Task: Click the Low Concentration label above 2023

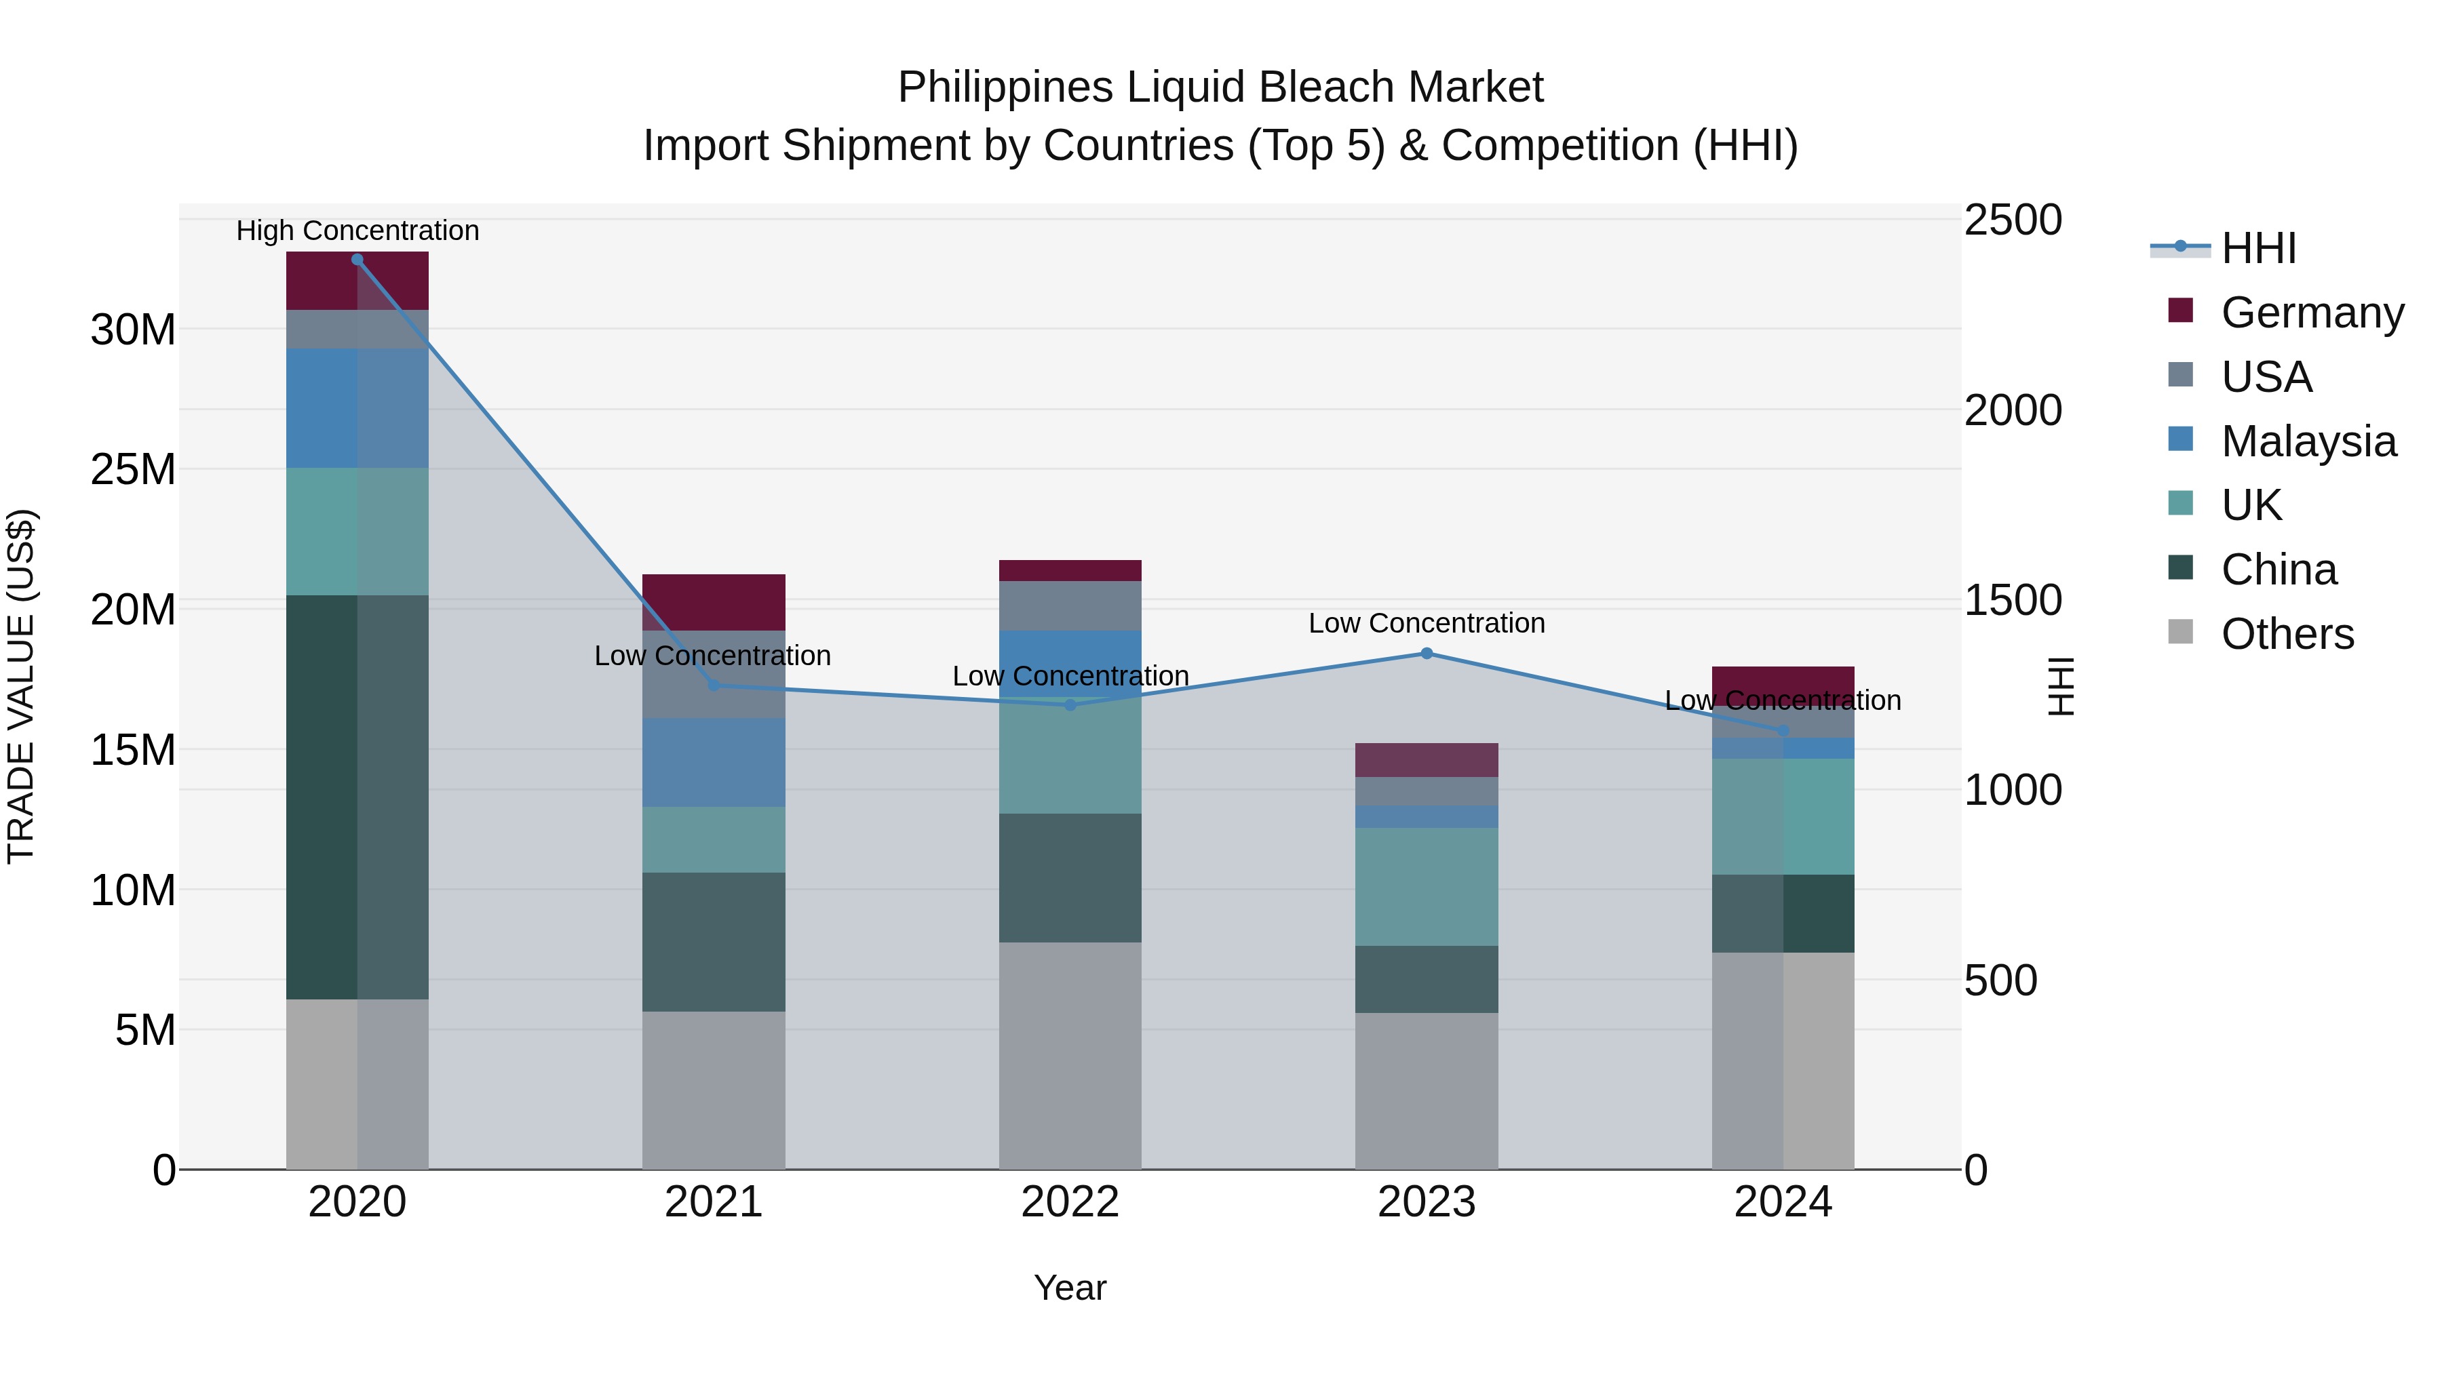Action: 1427,624
